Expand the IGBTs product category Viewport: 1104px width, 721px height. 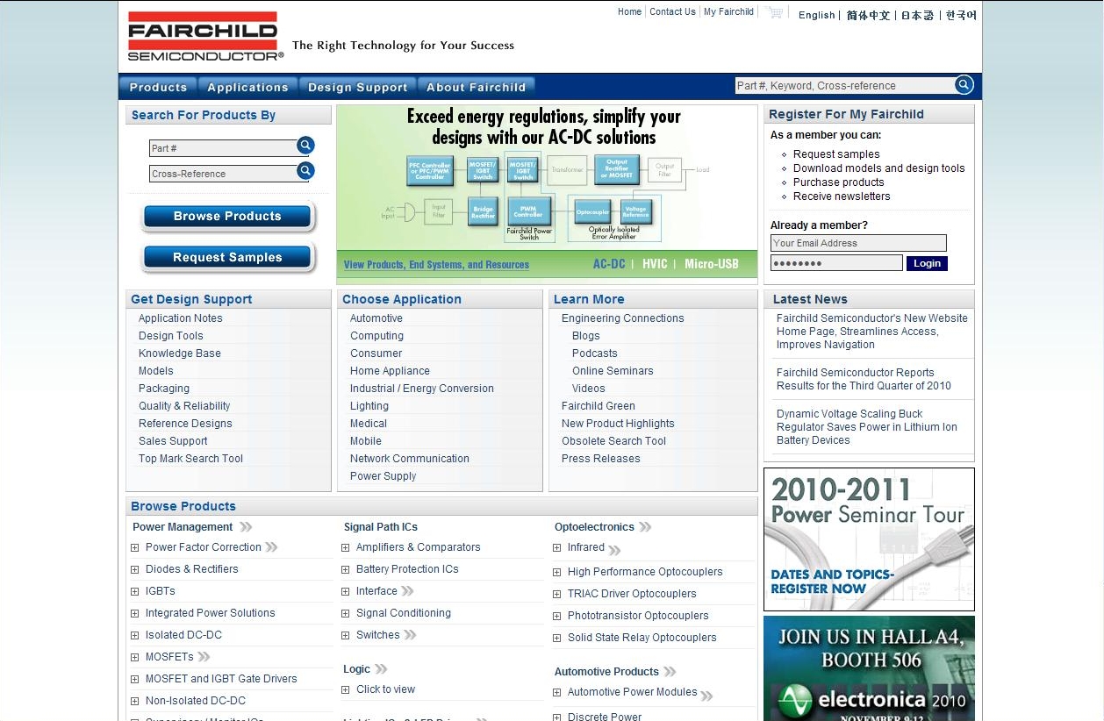point(134,590)
